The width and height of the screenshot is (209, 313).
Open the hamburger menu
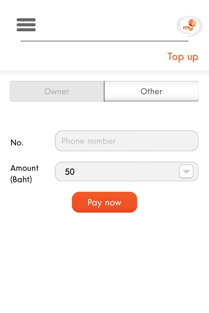(x=26, y=25)
